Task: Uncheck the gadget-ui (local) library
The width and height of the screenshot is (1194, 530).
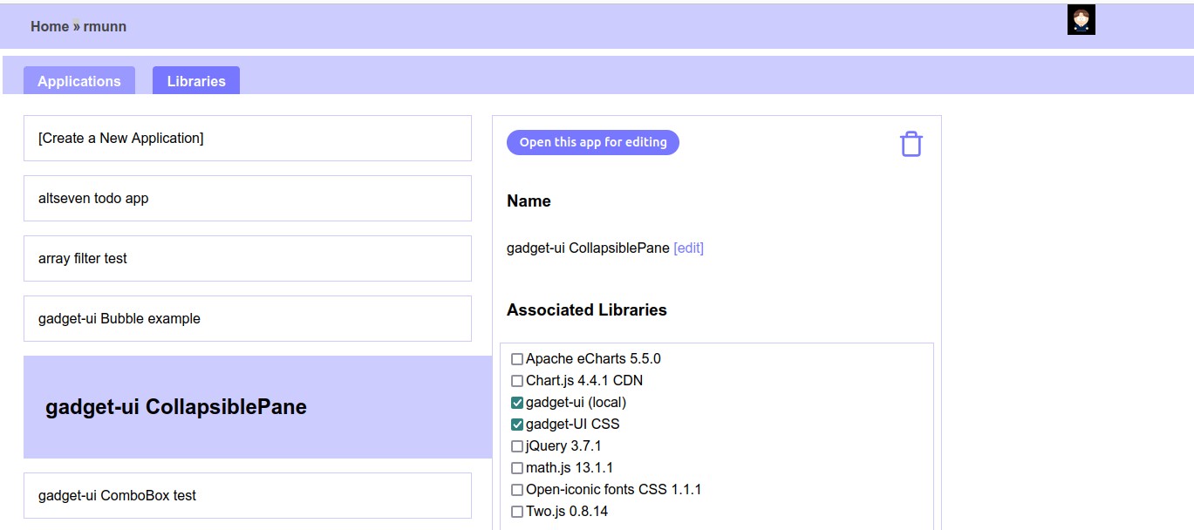Action: pos(517,403)
